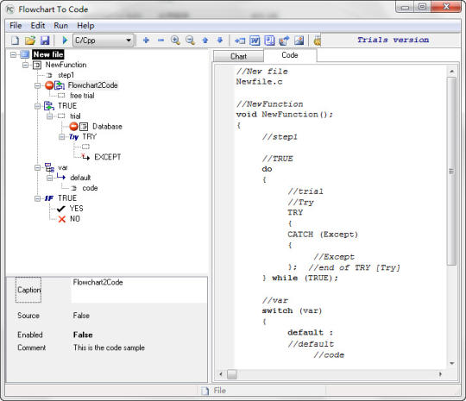This screenshot has height=401, width=466.
Task: Open the Run menu
Action: [60, 26]
